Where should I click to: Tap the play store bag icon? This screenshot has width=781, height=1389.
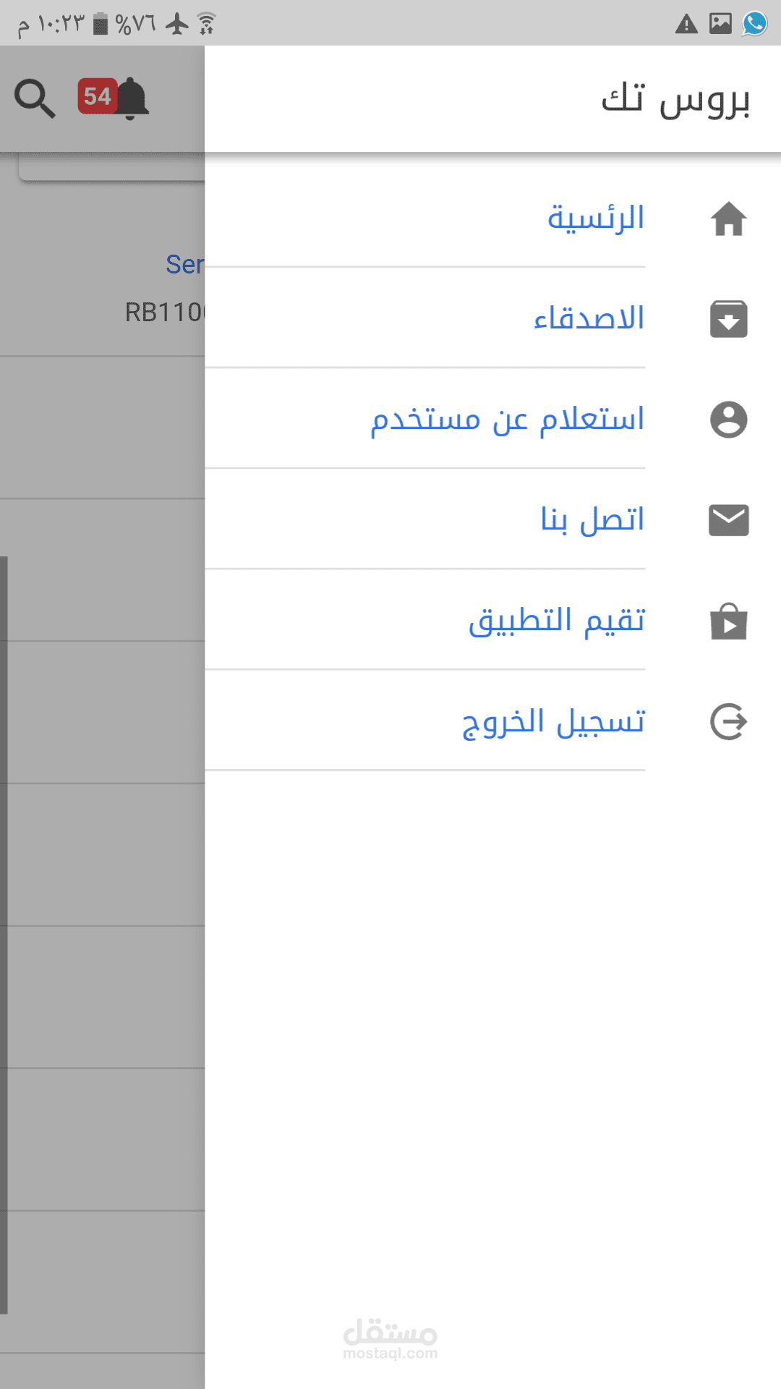click(728, 621)
